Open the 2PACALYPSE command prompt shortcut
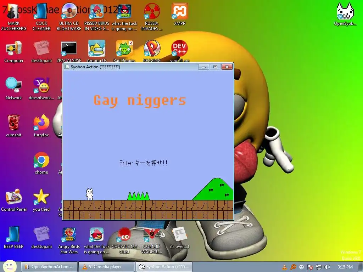Viewport: 363px width, 272px height. coord(69,51)
